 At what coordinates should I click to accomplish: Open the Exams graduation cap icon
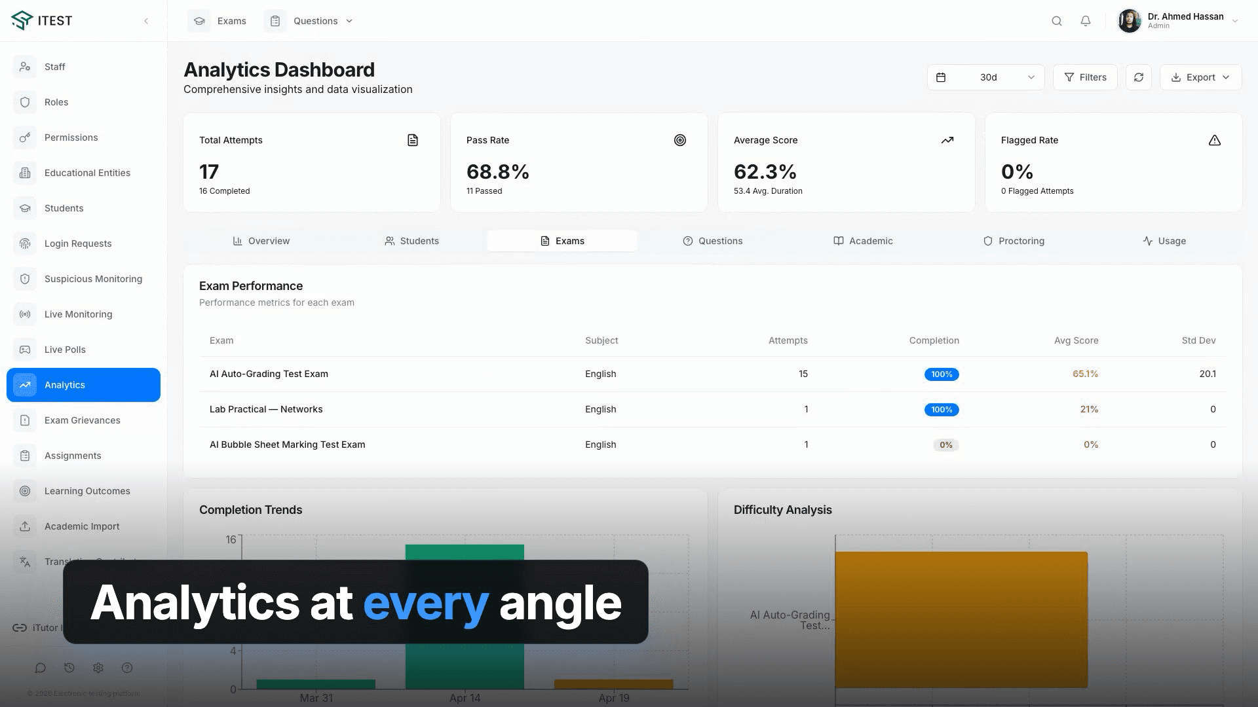click(x=199, y=21)
